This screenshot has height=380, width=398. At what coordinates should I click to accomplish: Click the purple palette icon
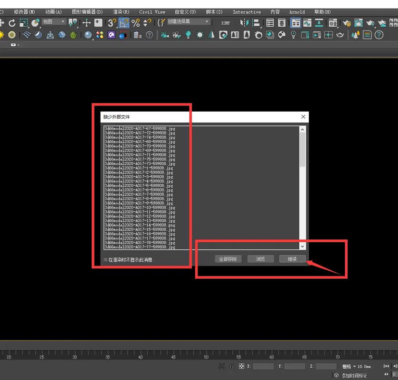(112, 35)
